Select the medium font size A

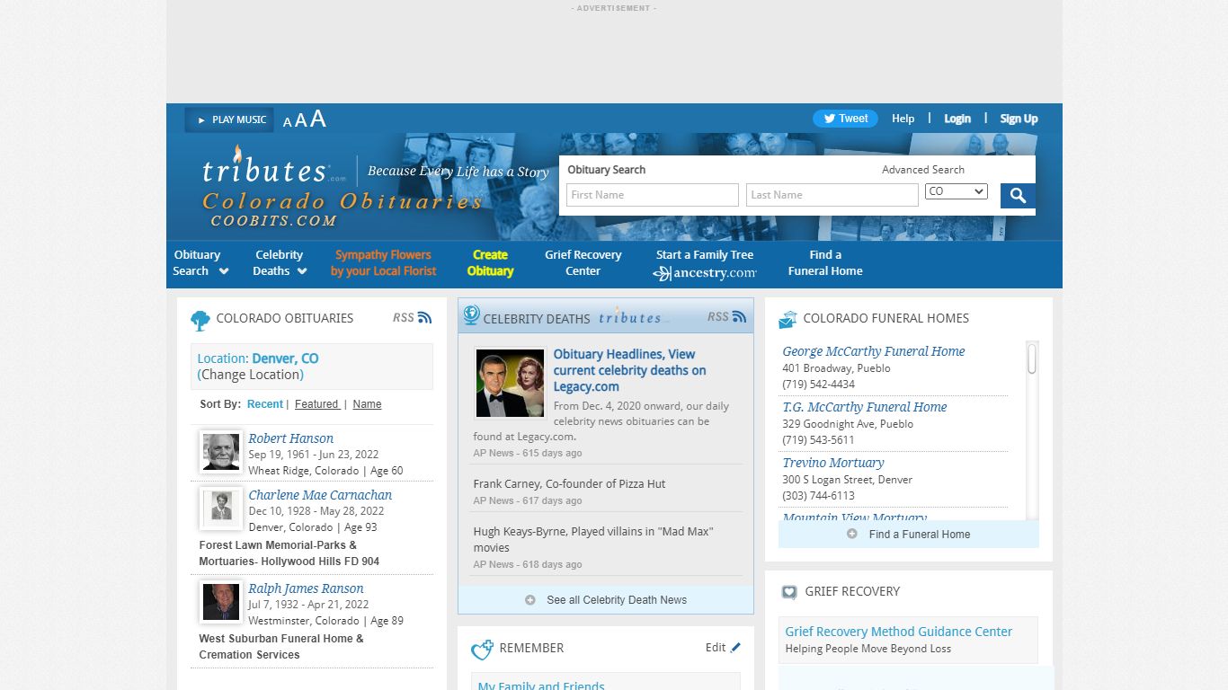[x=301, y=120]
